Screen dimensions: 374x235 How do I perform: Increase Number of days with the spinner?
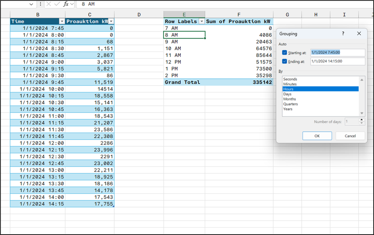361,120
